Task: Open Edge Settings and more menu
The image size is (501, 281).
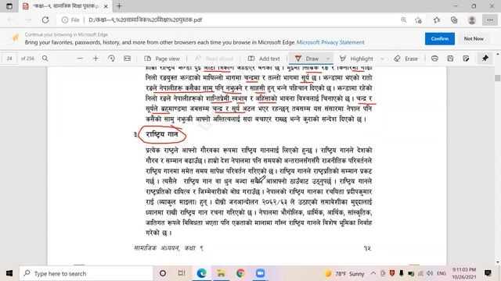Action: tap(490, 20)
